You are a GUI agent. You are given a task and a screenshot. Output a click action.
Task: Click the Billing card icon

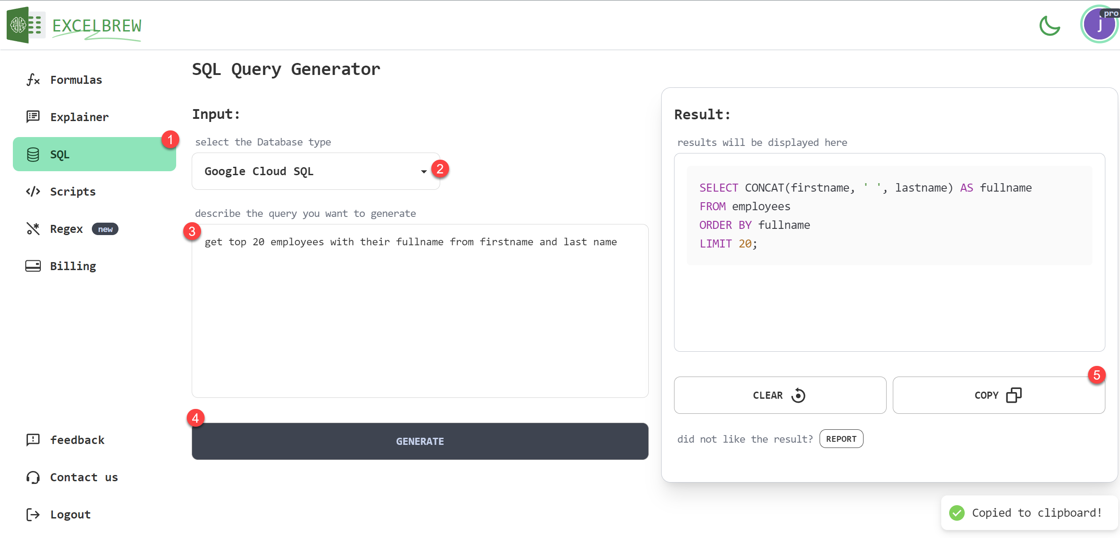coord(33,266)
